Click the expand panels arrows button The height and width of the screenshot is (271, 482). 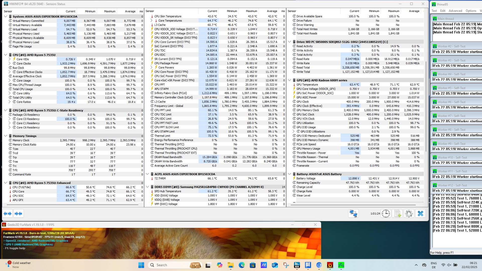point(8,214)
